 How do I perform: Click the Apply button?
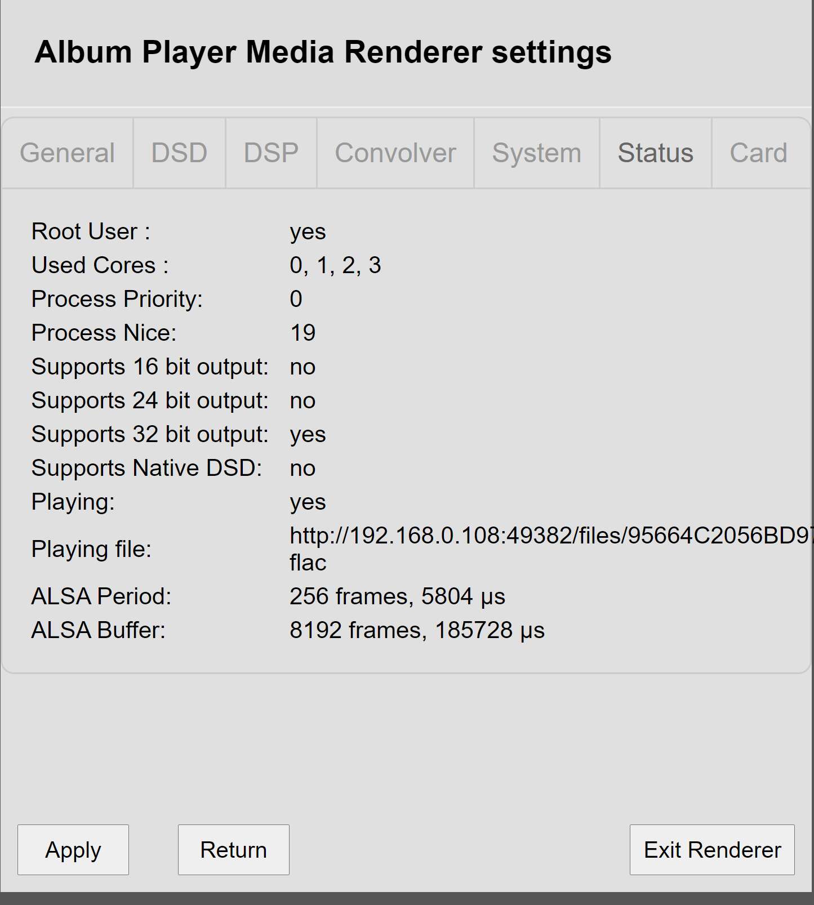point(73,850)
